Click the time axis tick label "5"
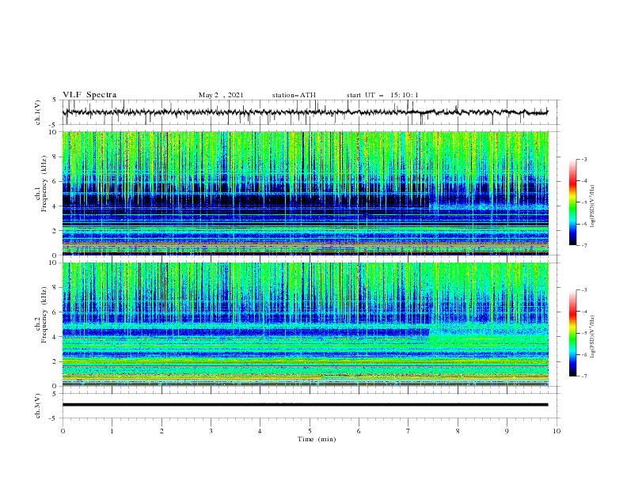 click(310, 431)
